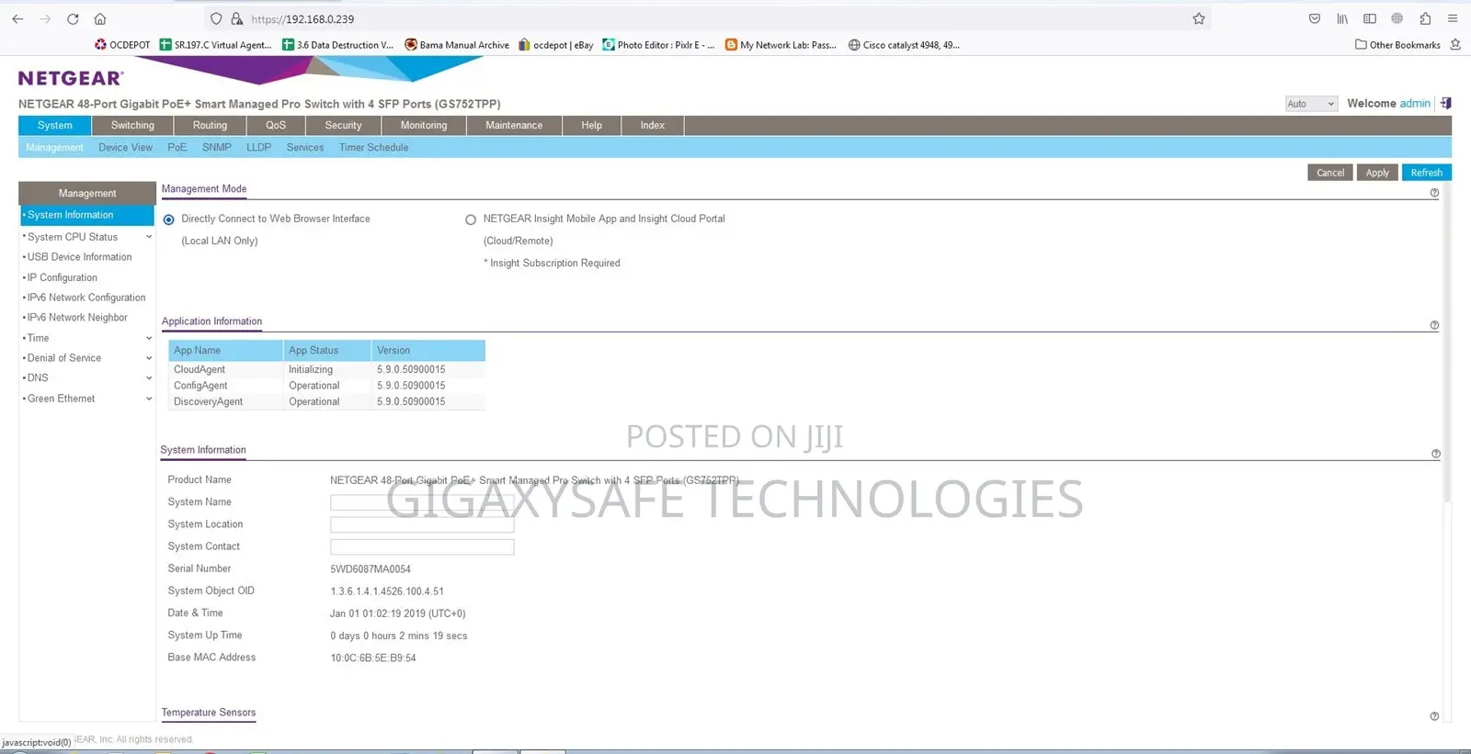
Task: Open USB Device Information page
Action: point(79,257)
